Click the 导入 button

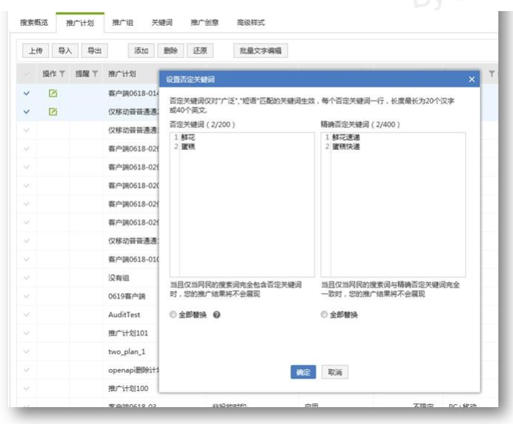(x=65, y=51)
